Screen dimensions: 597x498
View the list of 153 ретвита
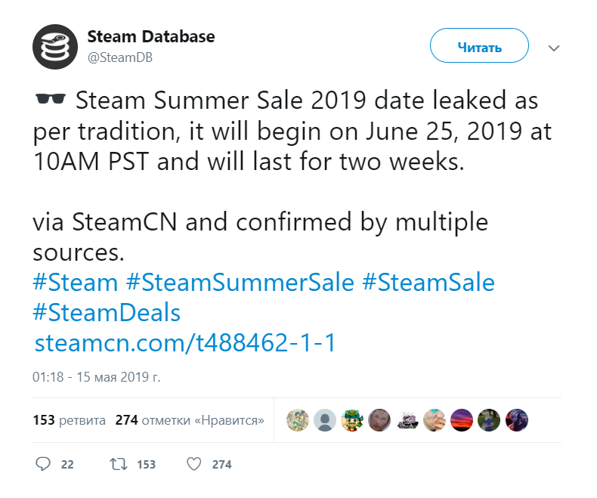(x=70, y=420)
